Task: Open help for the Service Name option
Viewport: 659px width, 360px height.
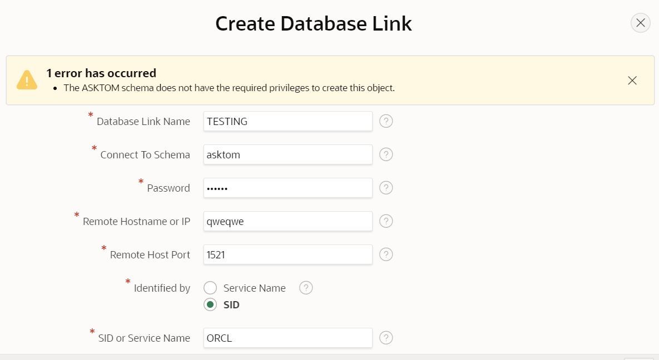Action: point(306,287)
